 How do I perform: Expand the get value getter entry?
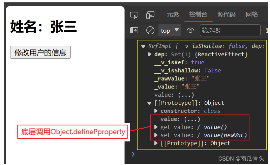156,127
